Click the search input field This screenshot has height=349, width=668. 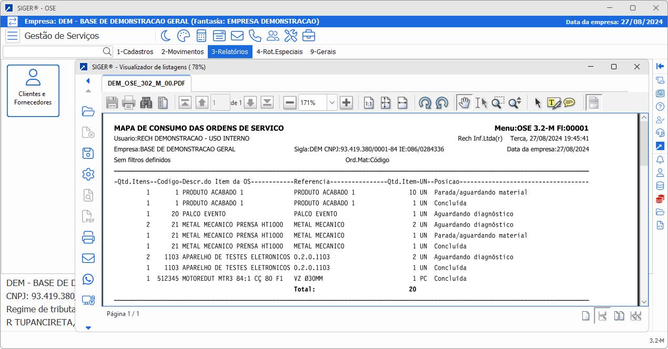(x=53, y=52)
